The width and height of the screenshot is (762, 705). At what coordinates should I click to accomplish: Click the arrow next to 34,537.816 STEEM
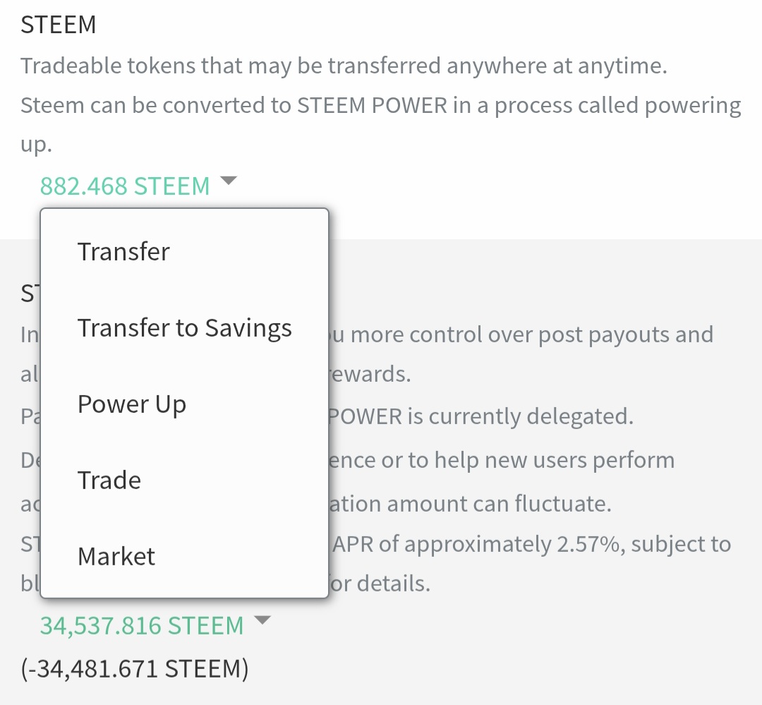point(262,621)
